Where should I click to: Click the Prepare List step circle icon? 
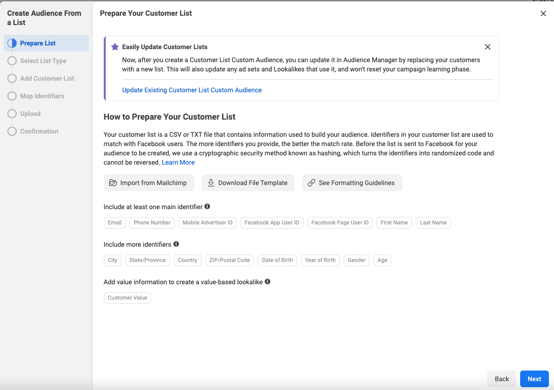coord(12,43)
